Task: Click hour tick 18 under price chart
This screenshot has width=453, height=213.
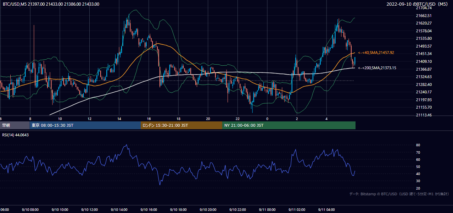Action: [x=178, y=119]
